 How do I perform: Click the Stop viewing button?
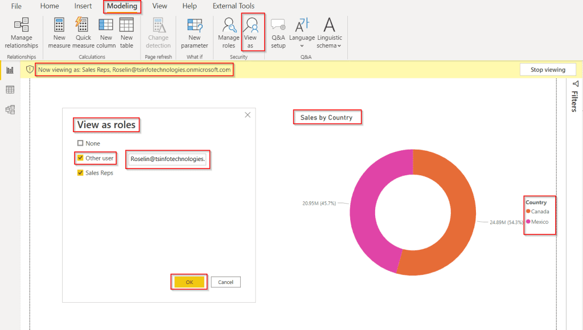pos(548,69)
